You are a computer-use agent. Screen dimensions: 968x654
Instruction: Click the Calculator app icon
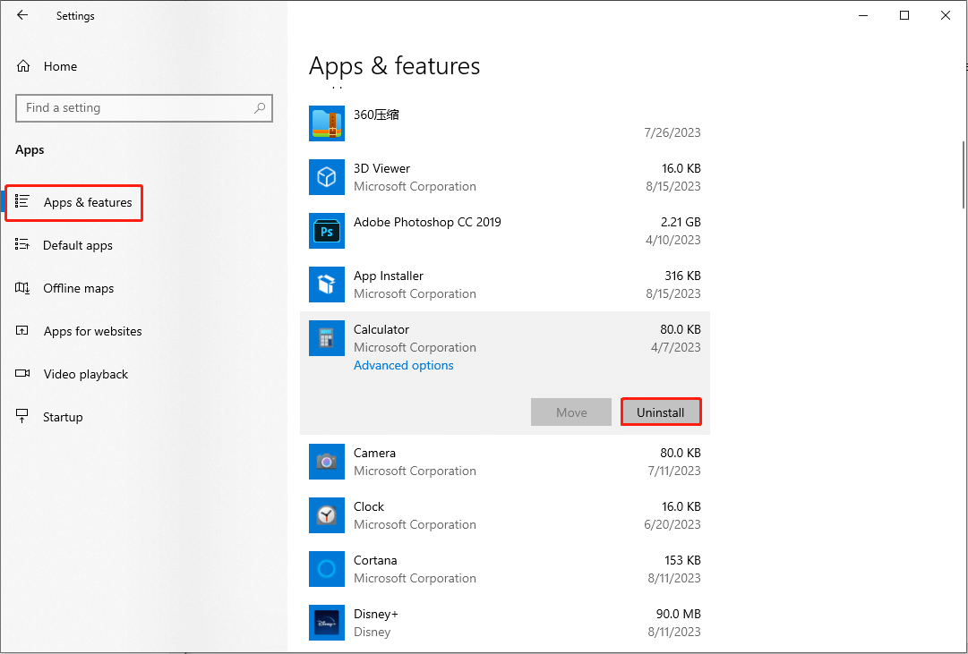pyautogui.click(x=327, y=338)
